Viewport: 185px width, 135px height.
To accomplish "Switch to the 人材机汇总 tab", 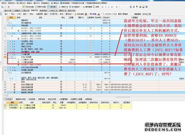I will (53, 11).
